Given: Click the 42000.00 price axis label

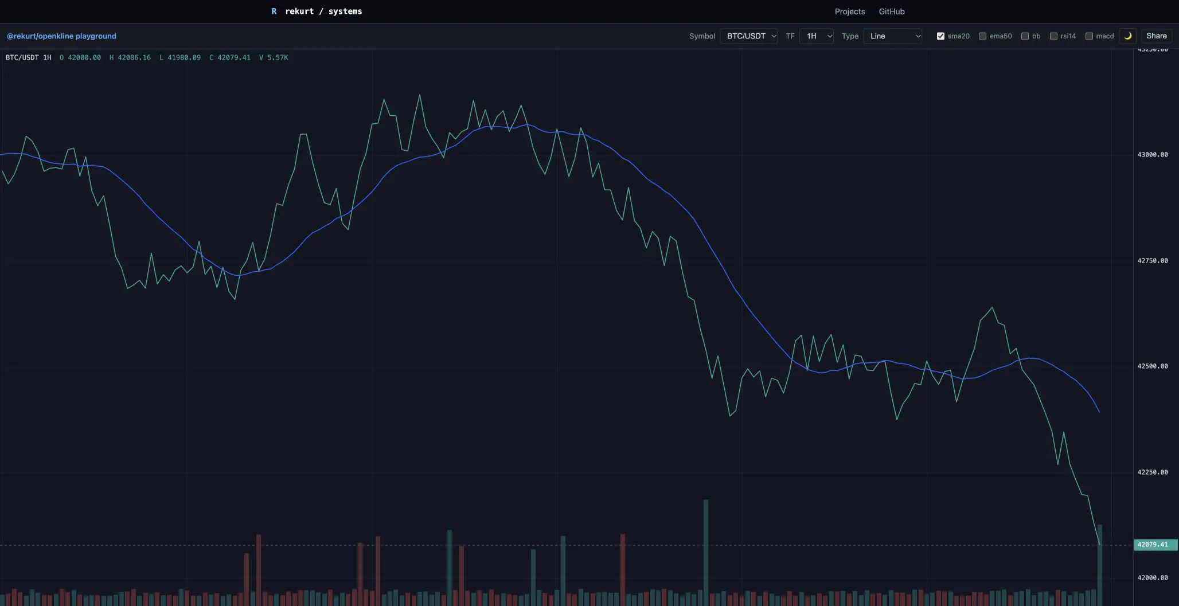Looking at the screenshot, I should (x=1153, y=578).
